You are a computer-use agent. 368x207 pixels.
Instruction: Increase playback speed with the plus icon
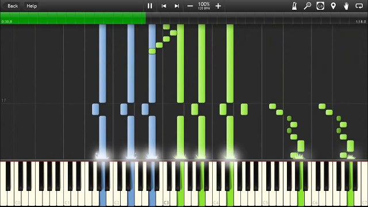coord(218,6)
